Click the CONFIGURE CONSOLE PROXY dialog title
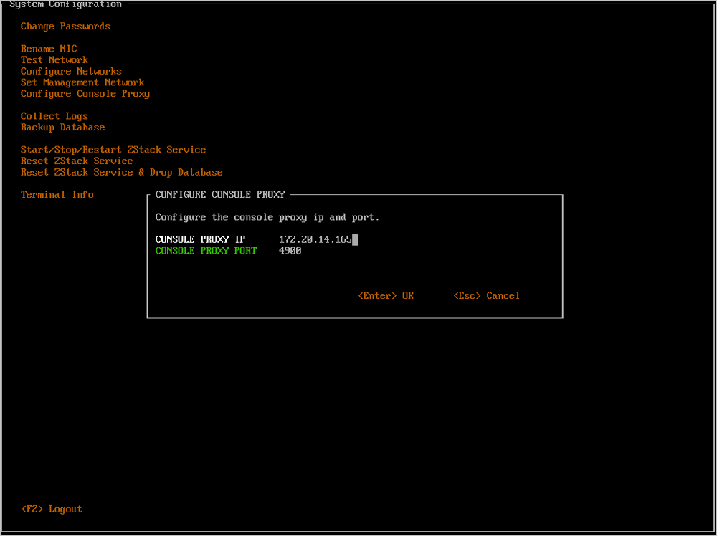717x536 pixels. [220, 195]
